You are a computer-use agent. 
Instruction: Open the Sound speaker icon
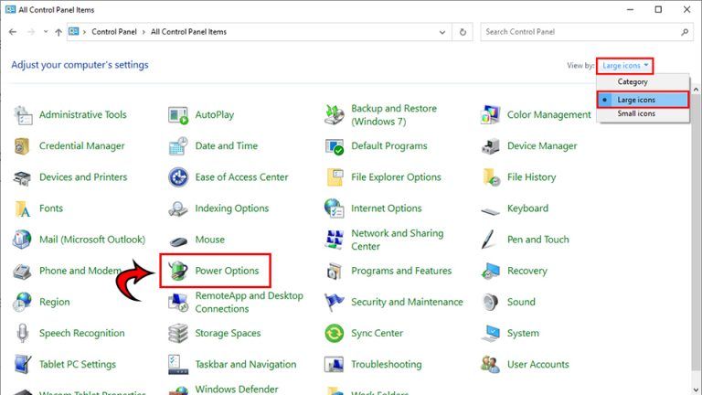(490, 302)
